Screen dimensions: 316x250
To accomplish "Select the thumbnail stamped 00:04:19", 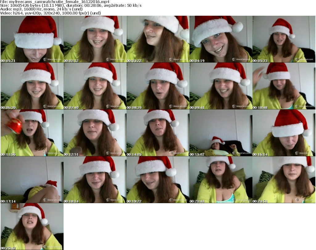I will [x=221, y=39].
